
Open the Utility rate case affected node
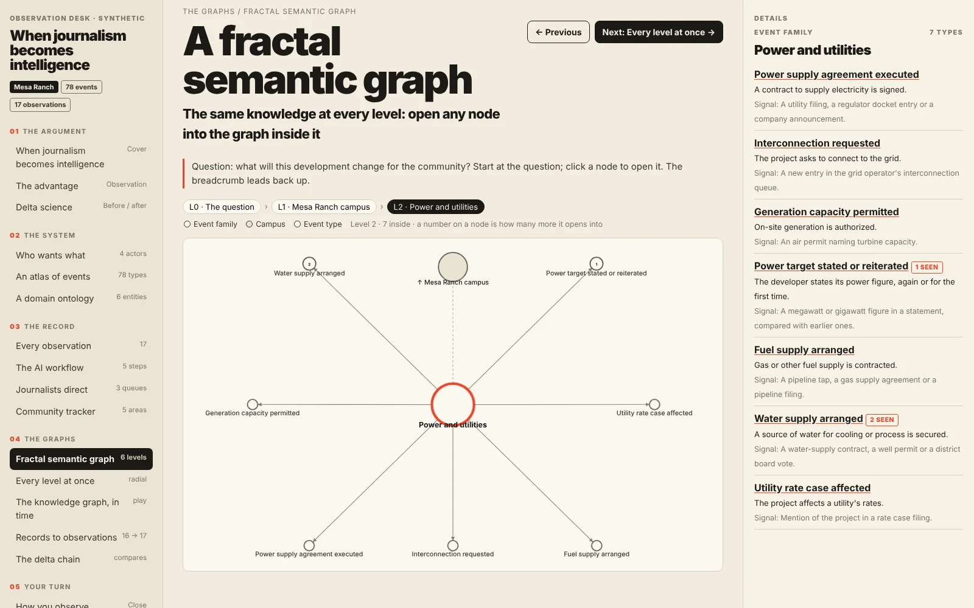pyautogui.click(x=654, y=404)
